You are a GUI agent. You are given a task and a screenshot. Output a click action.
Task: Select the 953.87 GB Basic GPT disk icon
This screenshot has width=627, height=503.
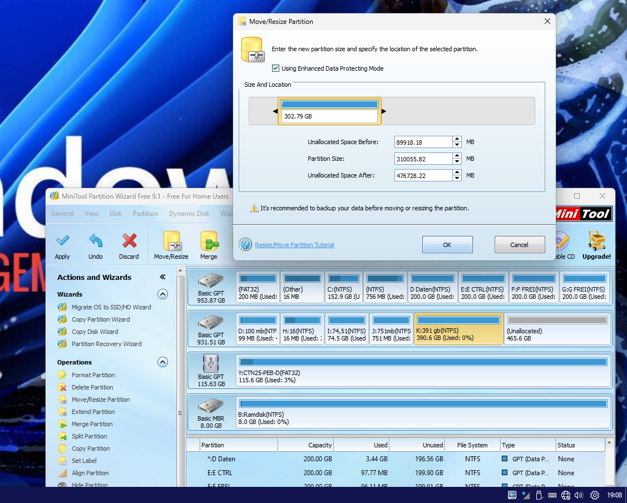[211, 280]
